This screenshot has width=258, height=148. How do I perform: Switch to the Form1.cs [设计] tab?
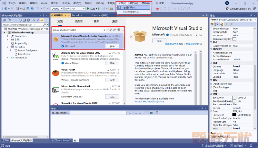[x=100, y=15]
